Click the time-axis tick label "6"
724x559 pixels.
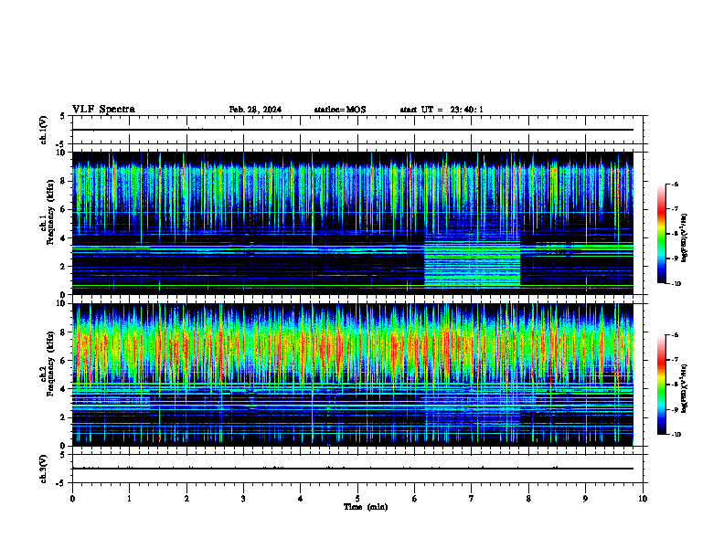click(415, 499)
